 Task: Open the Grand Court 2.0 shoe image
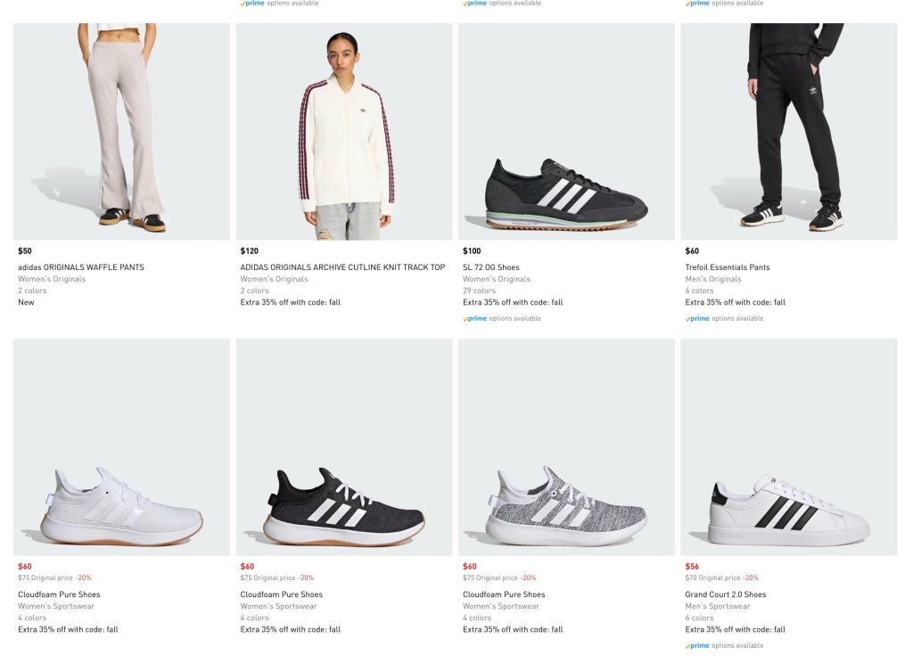pyautogui.click(x=789, y=447)
